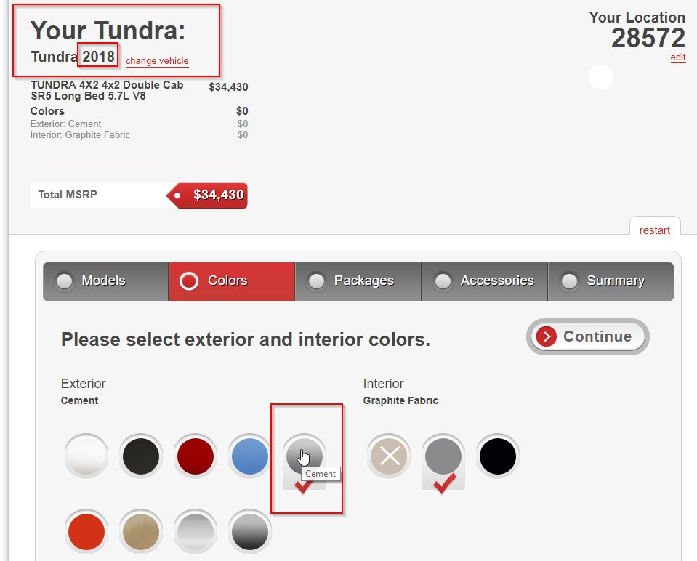Click the Total MSRP price tag

(207, 195)
